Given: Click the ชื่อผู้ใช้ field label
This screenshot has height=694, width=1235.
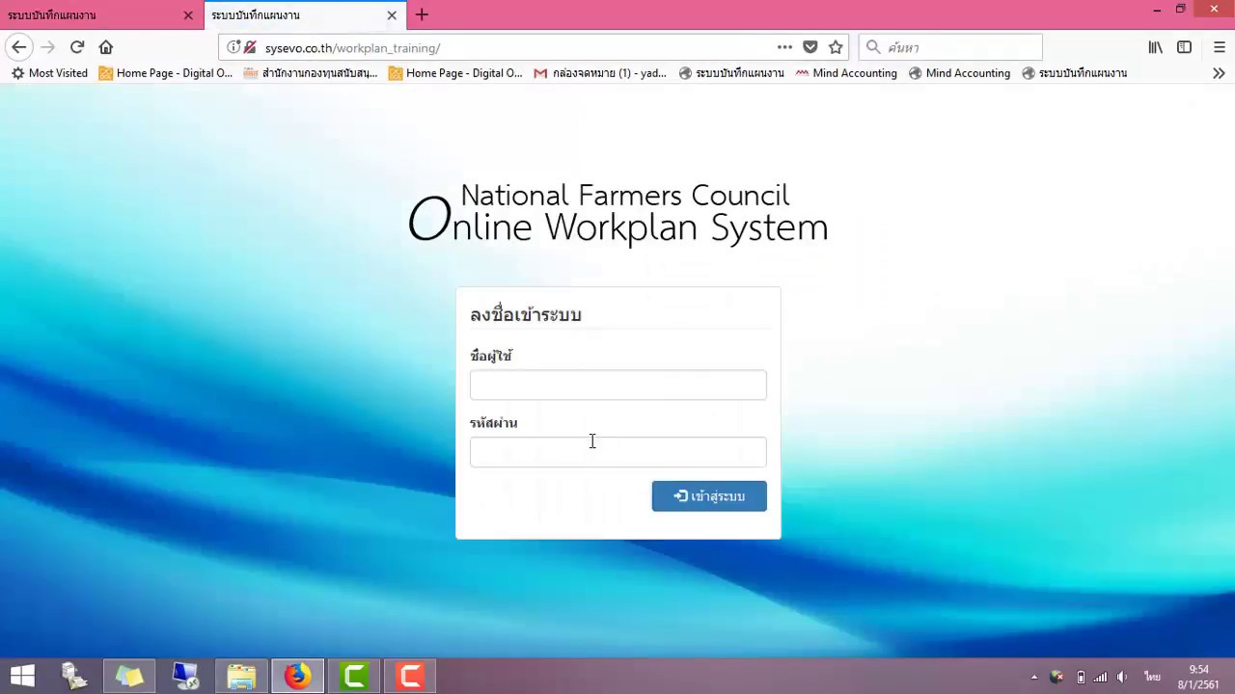Looking at the screenshot, I should pos(491,356).
